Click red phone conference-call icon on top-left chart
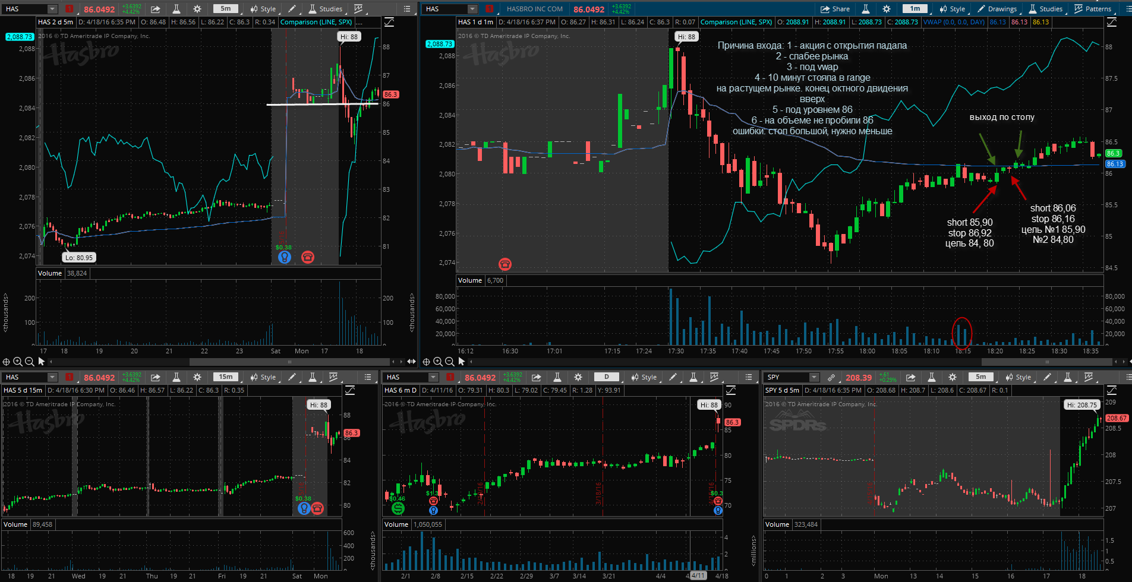 pyautogui.click(x=308, y=257)
